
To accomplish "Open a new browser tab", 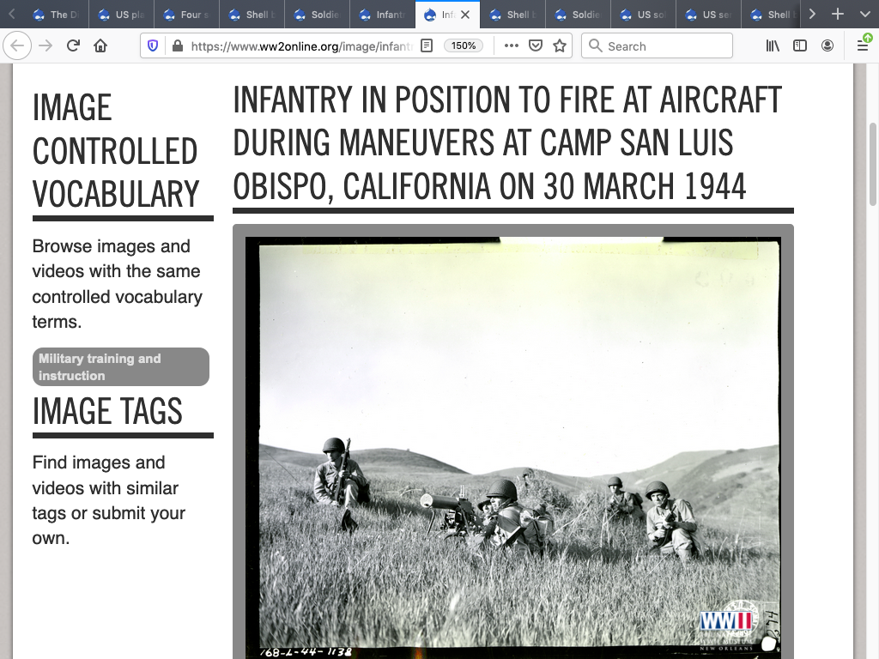I will pos(838,15).
